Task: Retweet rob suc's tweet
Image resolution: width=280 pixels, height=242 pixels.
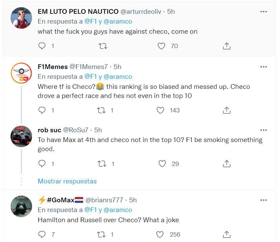Action: tap(102, 164)
